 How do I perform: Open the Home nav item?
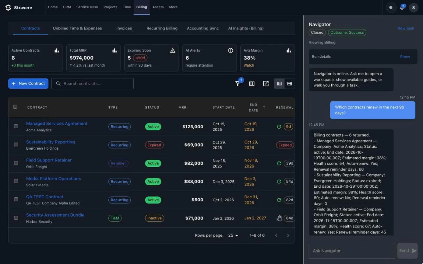tap(53, 7)
